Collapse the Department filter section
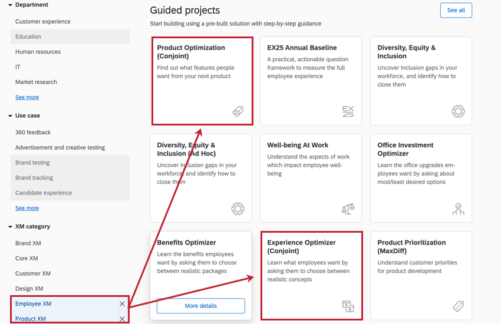501x324 pixels. 10,5
